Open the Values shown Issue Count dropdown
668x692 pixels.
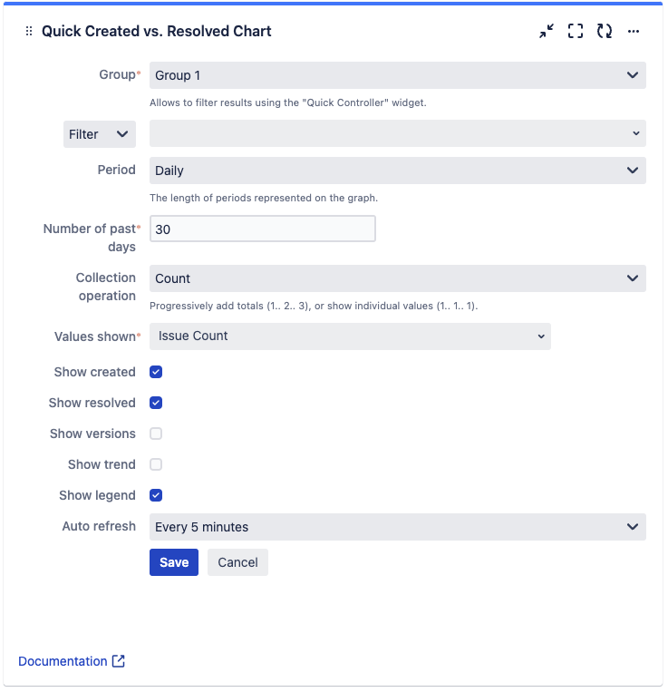(x=350, y=336)
